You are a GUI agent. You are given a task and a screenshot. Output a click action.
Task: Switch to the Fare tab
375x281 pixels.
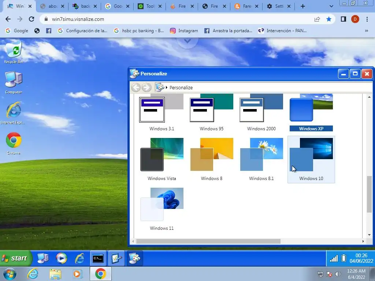click(x=246, y=6)
